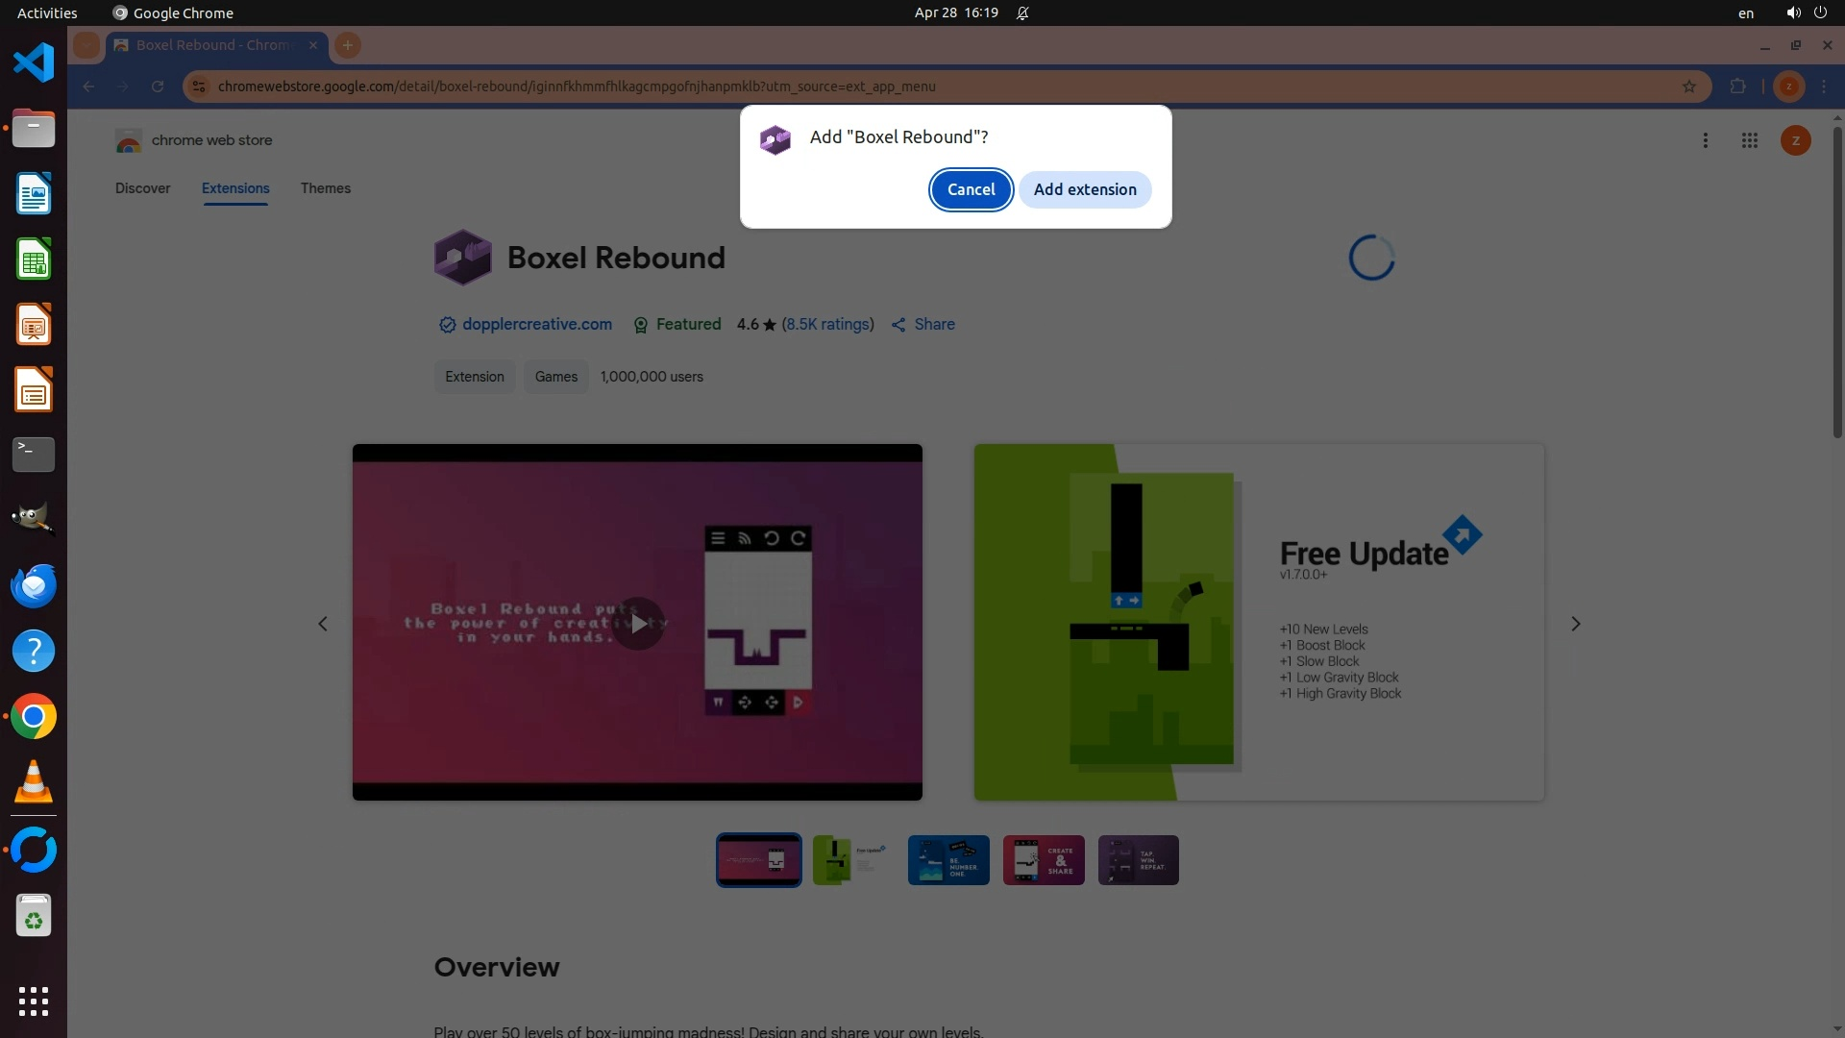
Task: Launch VLC from the Ubuntu dock
Action: [x=34, y=782]
